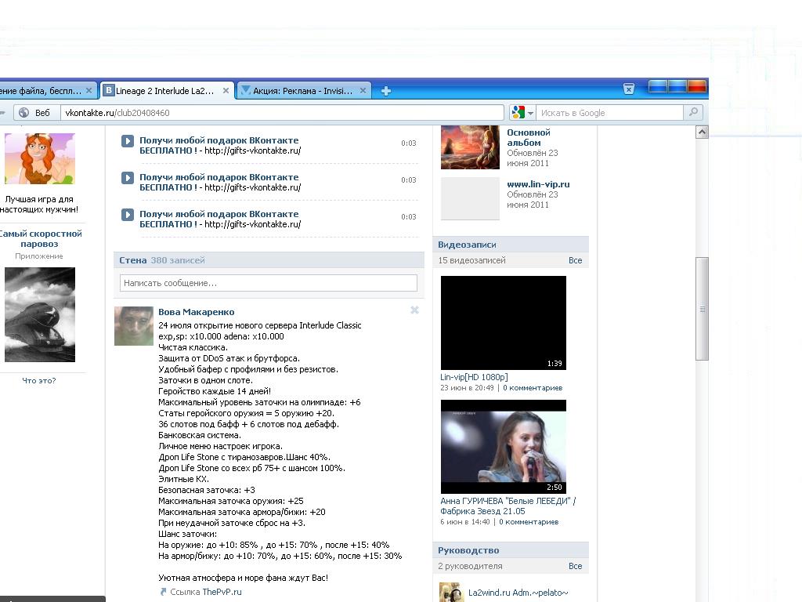Viewport: 802px width, 602px height.
Task: Play the Анна ГУРИЧЕВА video thumbnail
Action: point(504,447)
